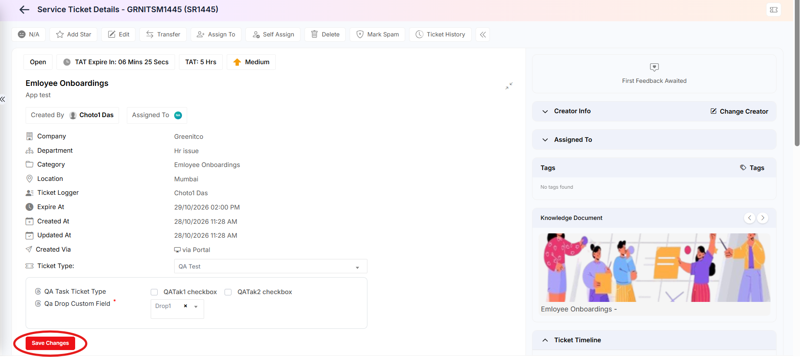Screen dimensions: 800x357
Task: Collapse toolbar with double chevron
Action: point(483,34)
